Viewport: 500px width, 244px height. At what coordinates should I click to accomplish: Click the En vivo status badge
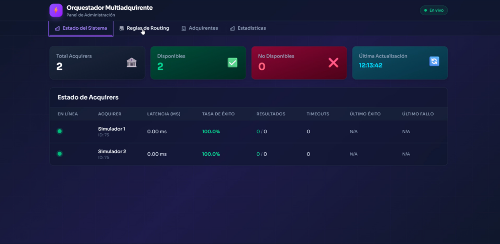[x=434, y=10]
